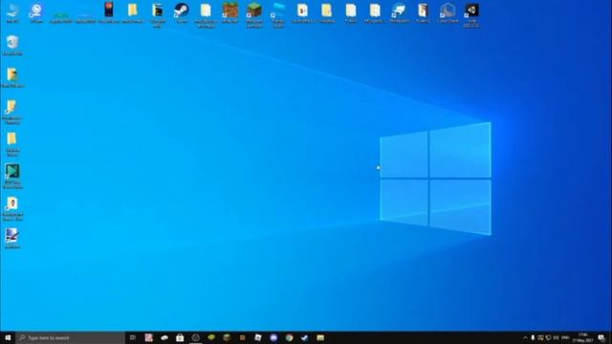Select the This PC desktop icon

(x=12, y=12)
